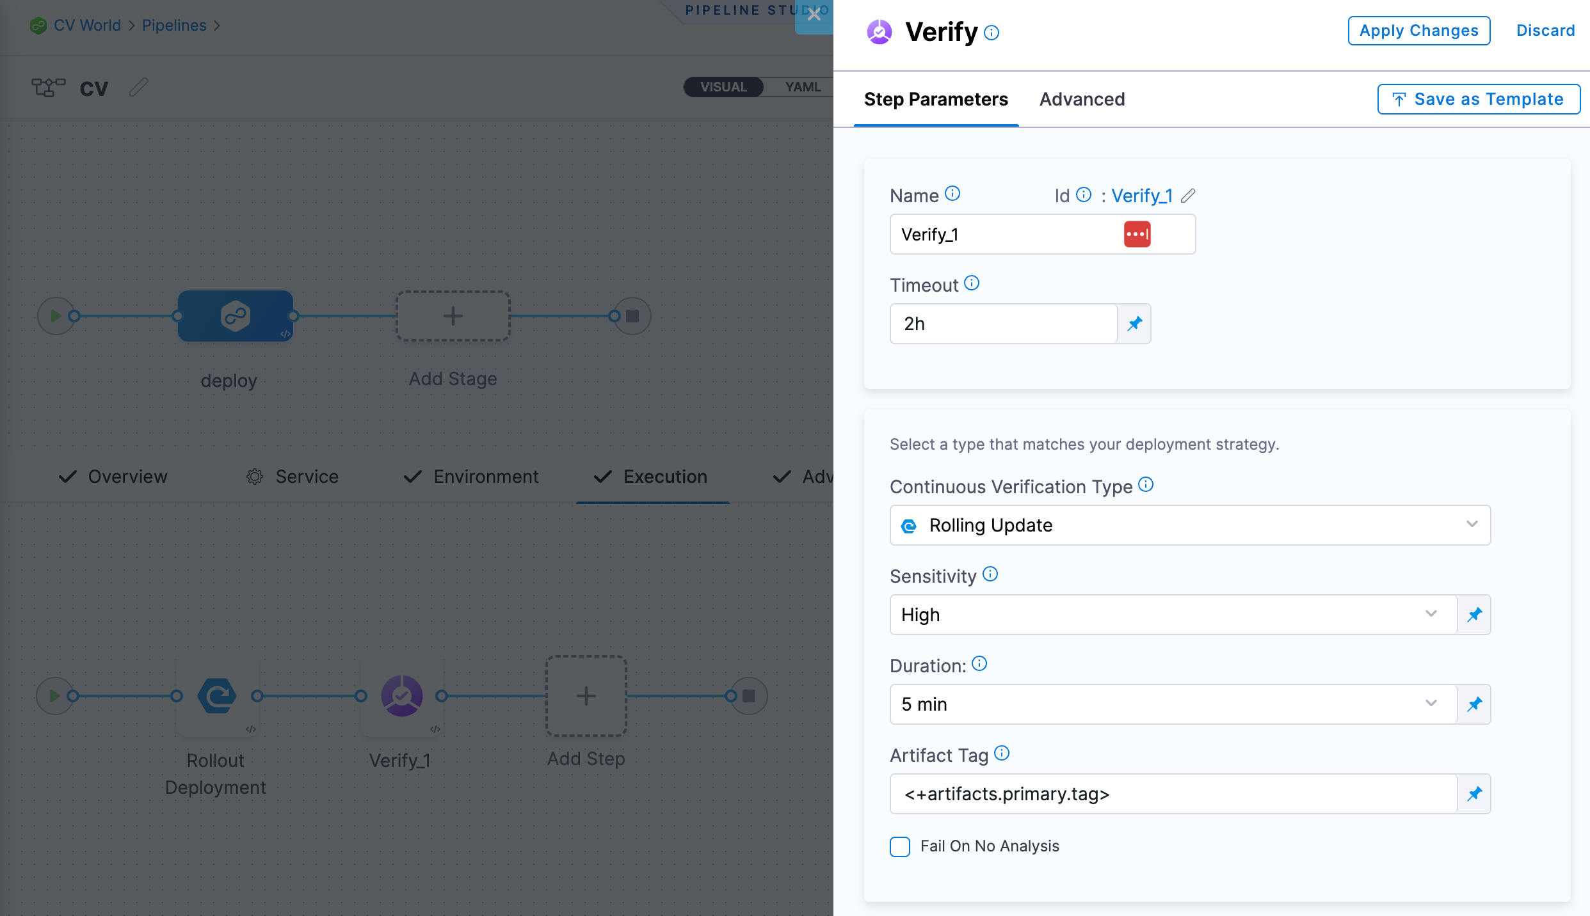
Task: Switch to the Advanced tab
Action: (1082, 99)
